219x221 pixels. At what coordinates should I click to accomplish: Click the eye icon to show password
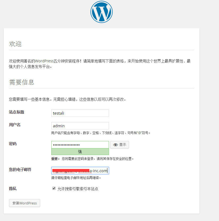[115, 145]
